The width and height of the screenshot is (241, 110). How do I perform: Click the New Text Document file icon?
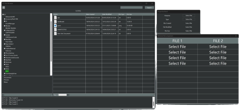coord(55,34)
